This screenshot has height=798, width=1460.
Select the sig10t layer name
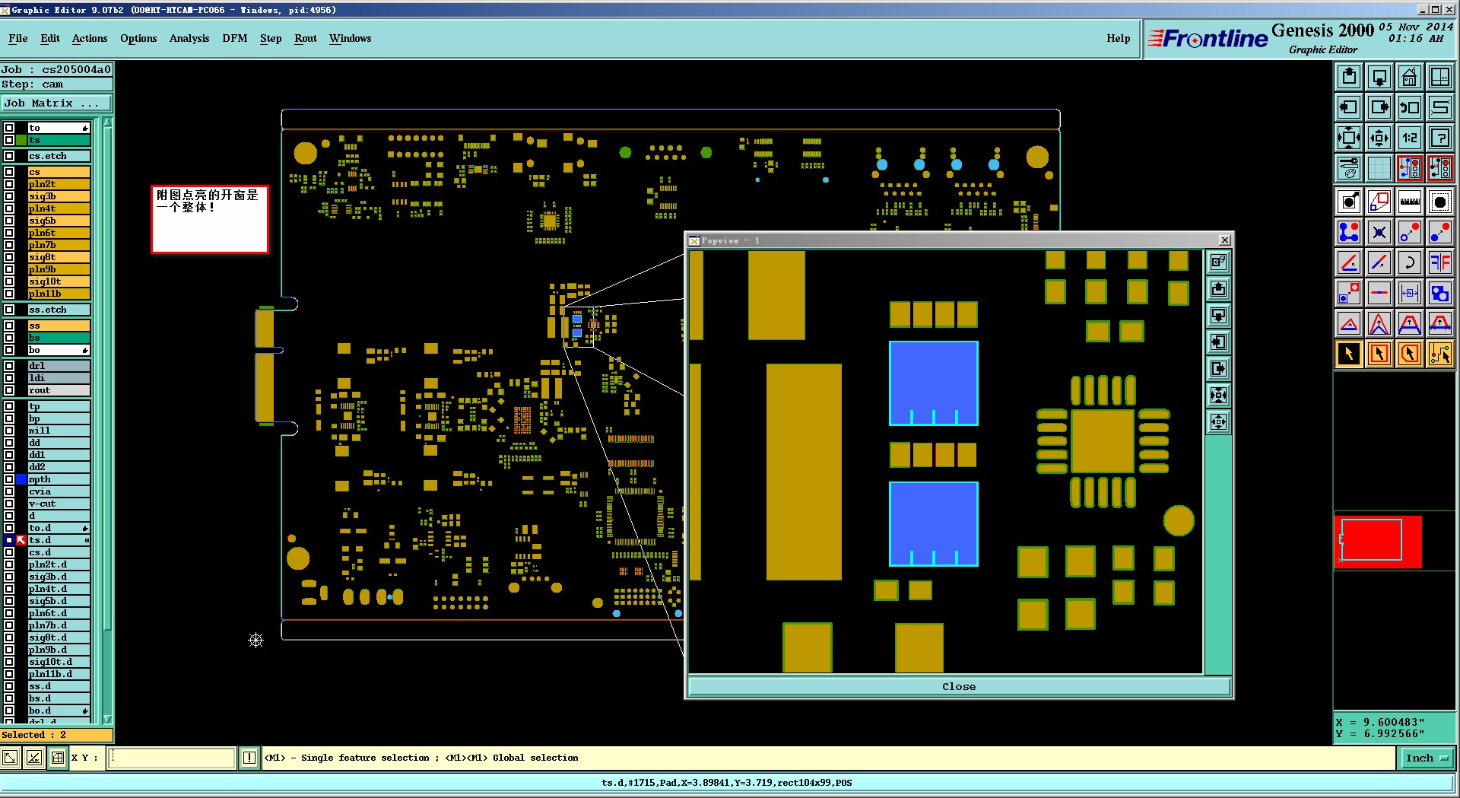point(59,281)
